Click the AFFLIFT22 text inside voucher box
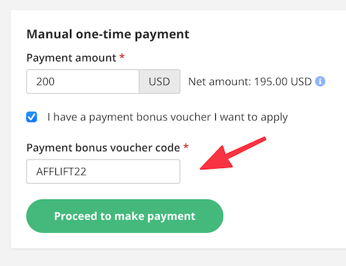Image resolution: width=346 pixels, height=266 pixels. tap(61, 171)
